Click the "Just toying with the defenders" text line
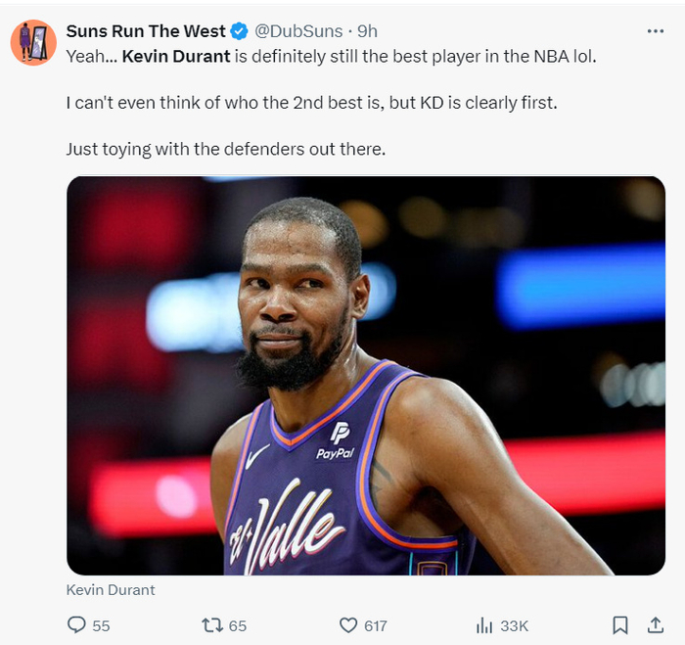Viewport: 685px width, 645px height. coord(226,149)
